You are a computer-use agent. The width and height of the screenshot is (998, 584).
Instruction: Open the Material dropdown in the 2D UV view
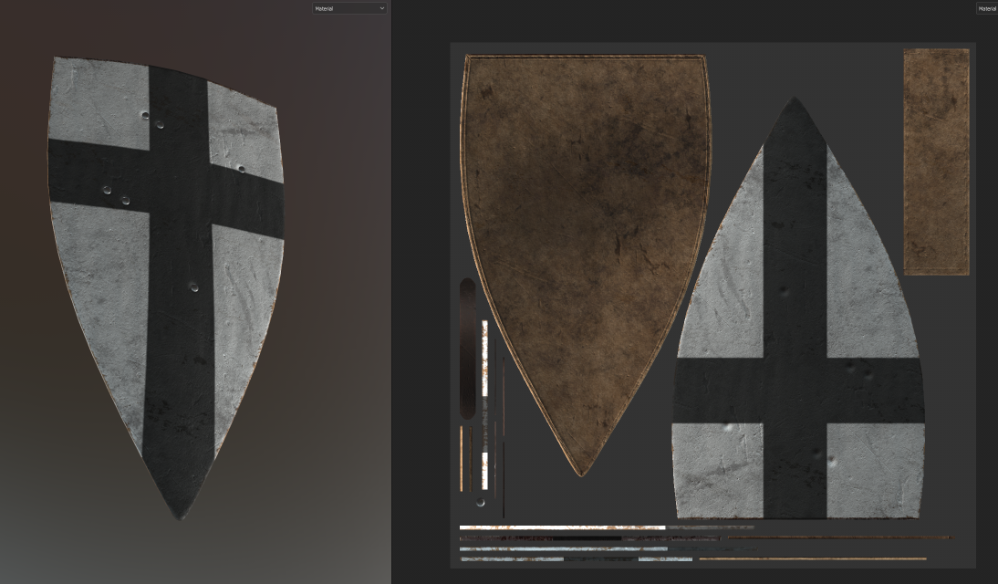pyautogui.click(x=986, y=8)
